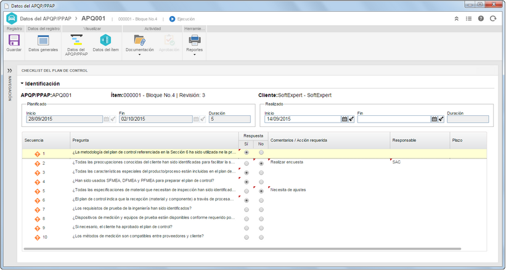Click the Documentación folder icon
The width and height of the screenshot is (506, 270).
point(140,40)
